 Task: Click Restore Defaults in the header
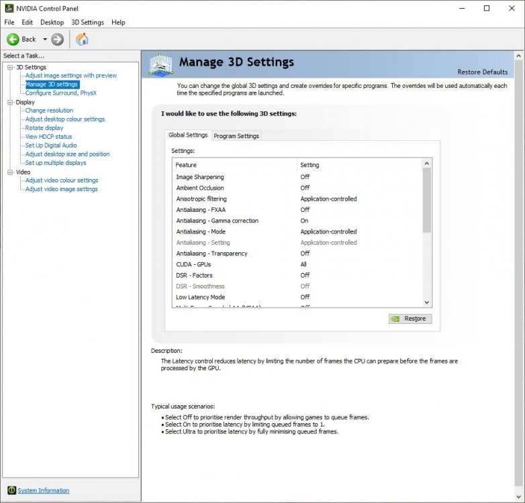[x=483, y=72]
